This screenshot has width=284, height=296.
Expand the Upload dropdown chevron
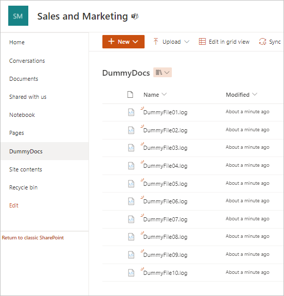[187, 42]
